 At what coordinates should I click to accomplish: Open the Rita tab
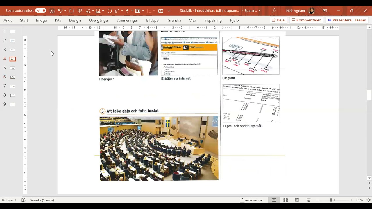[58, 20]
